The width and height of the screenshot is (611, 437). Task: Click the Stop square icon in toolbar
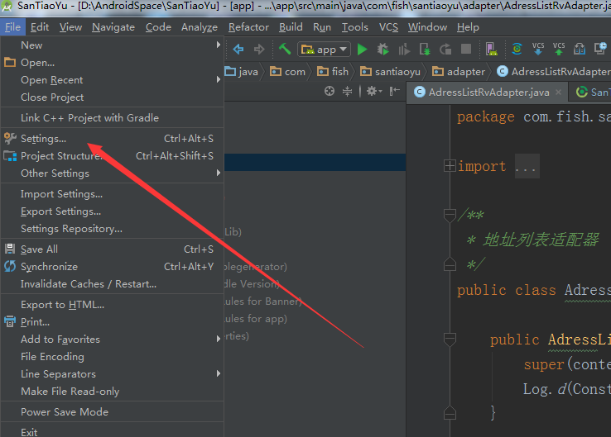(x=466, y=50)
